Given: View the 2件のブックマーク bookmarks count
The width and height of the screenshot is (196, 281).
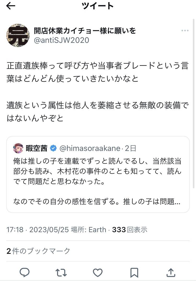Looking at the screenshot, I should pyautogui.click(x=38, y=251).
